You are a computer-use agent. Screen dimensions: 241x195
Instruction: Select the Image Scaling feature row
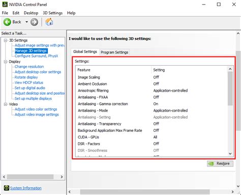click(x=152, y=77)
